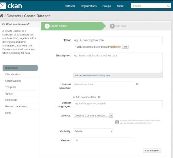The height and width of the screenshot is (158, 173).
Task: Open the Visibility dropdown set to Private
Action: point(93,131)
